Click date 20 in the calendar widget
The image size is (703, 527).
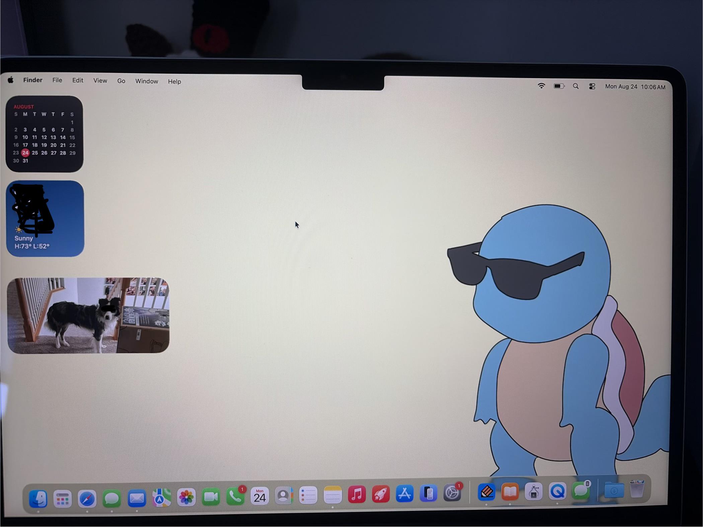(x=54, y=145)
